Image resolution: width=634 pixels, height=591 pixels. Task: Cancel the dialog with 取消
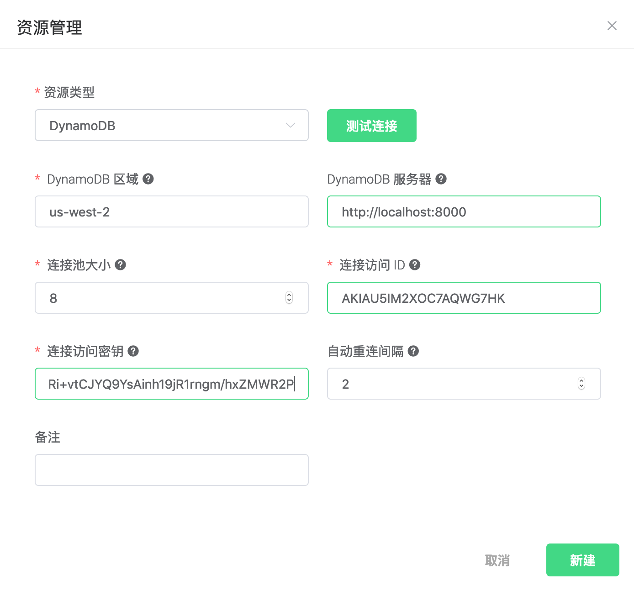497,560
